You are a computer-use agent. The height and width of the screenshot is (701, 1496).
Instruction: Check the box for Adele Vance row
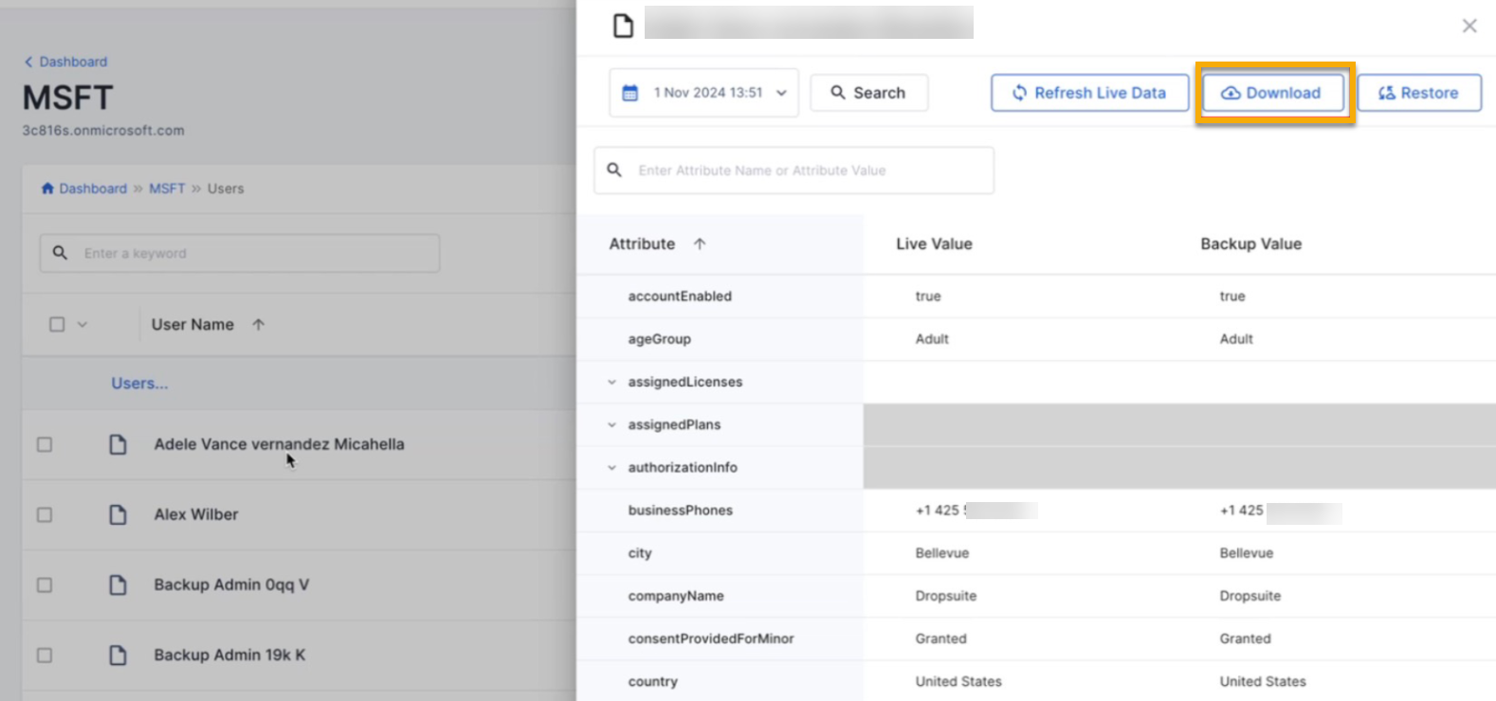click(45, 444)
